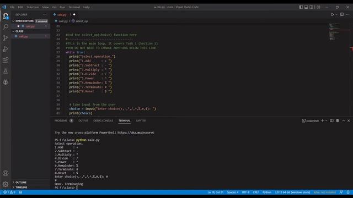Viewport: 353px width, 198px height.
Task: Expand the Timeline section
Action: pyautogui.click(x=21, y=187)
